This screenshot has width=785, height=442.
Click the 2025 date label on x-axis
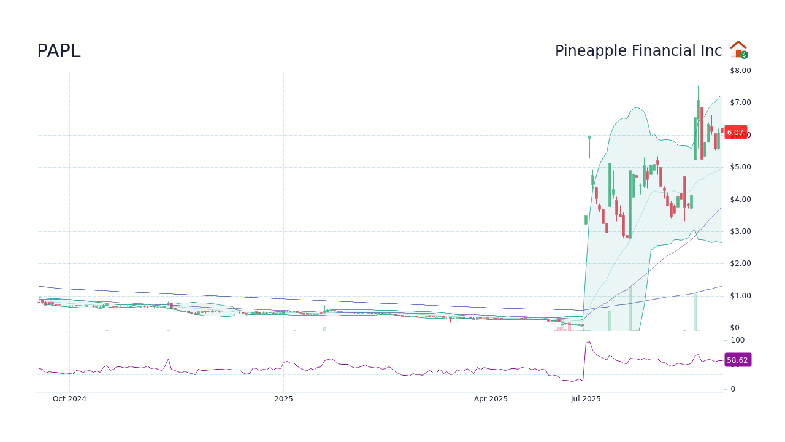point(283,398)
